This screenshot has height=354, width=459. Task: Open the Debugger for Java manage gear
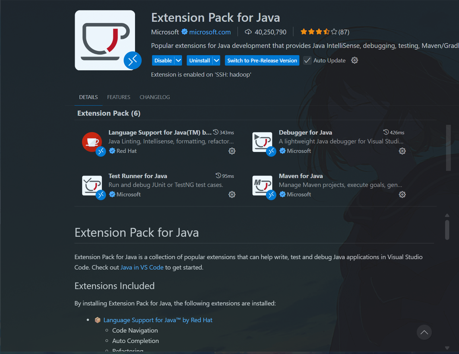(x=402, y=151)
